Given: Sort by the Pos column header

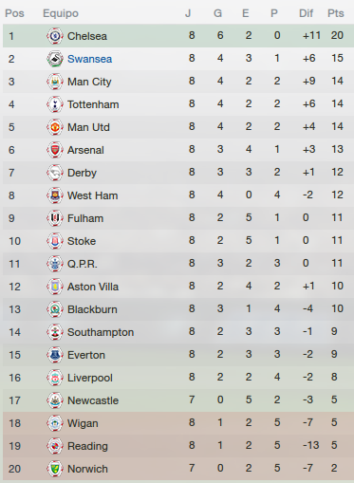Looking at the screenshot, I should click(x=14, y=13).
